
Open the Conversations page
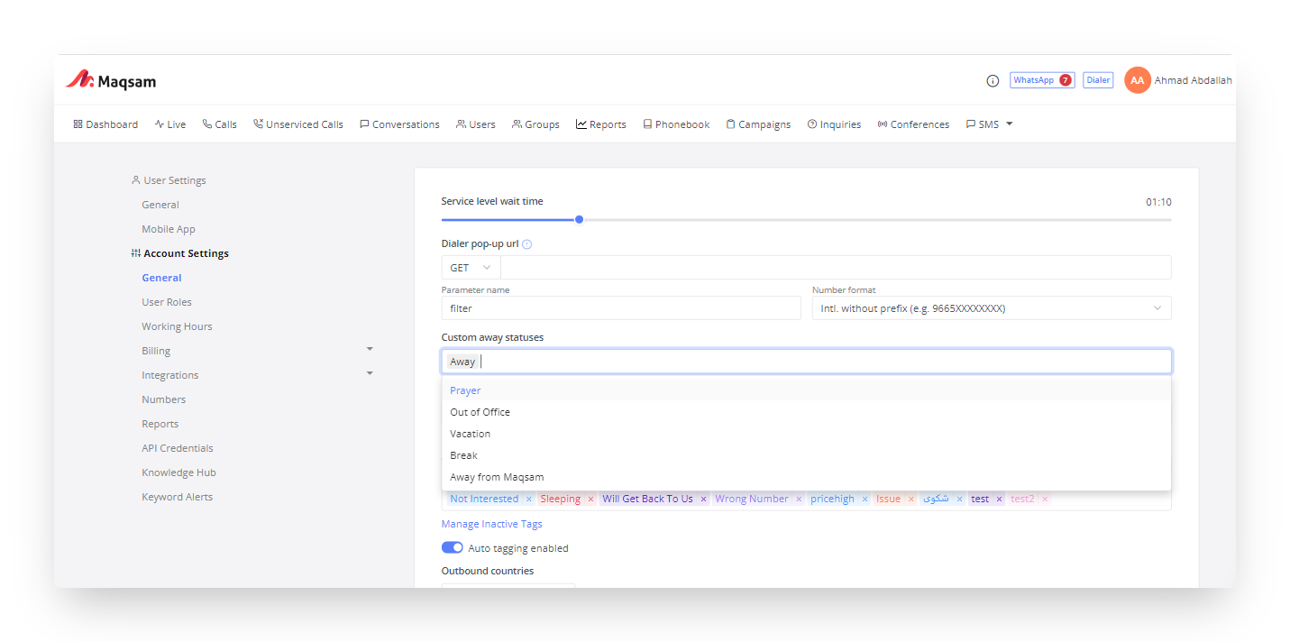pyautogui.click(x=399, y=124)
